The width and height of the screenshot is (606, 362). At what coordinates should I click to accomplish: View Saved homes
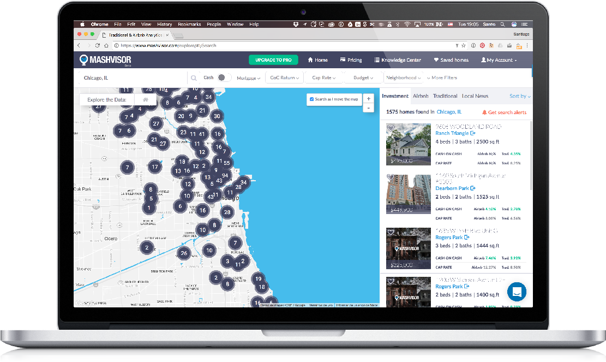[x=451, y=60]
